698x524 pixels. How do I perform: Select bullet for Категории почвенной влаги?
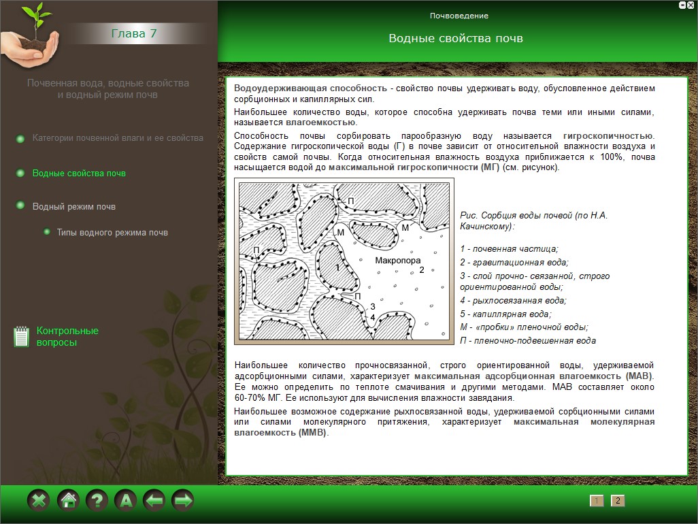pos(20,139)
